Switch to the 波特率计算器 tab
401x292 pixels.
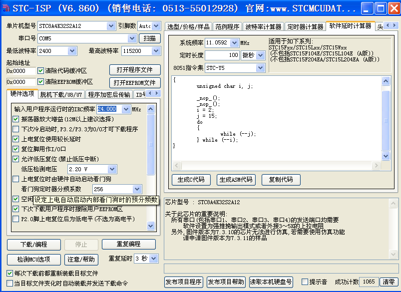click(263, 26)
